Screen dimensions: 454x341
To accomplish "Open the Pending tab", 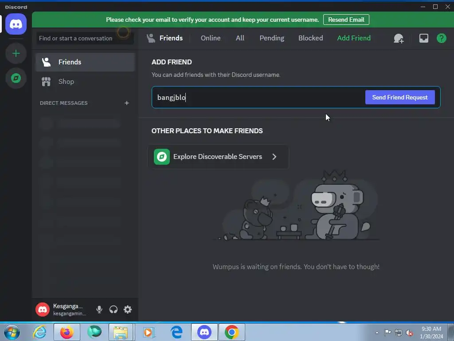I will click(272, 38).
